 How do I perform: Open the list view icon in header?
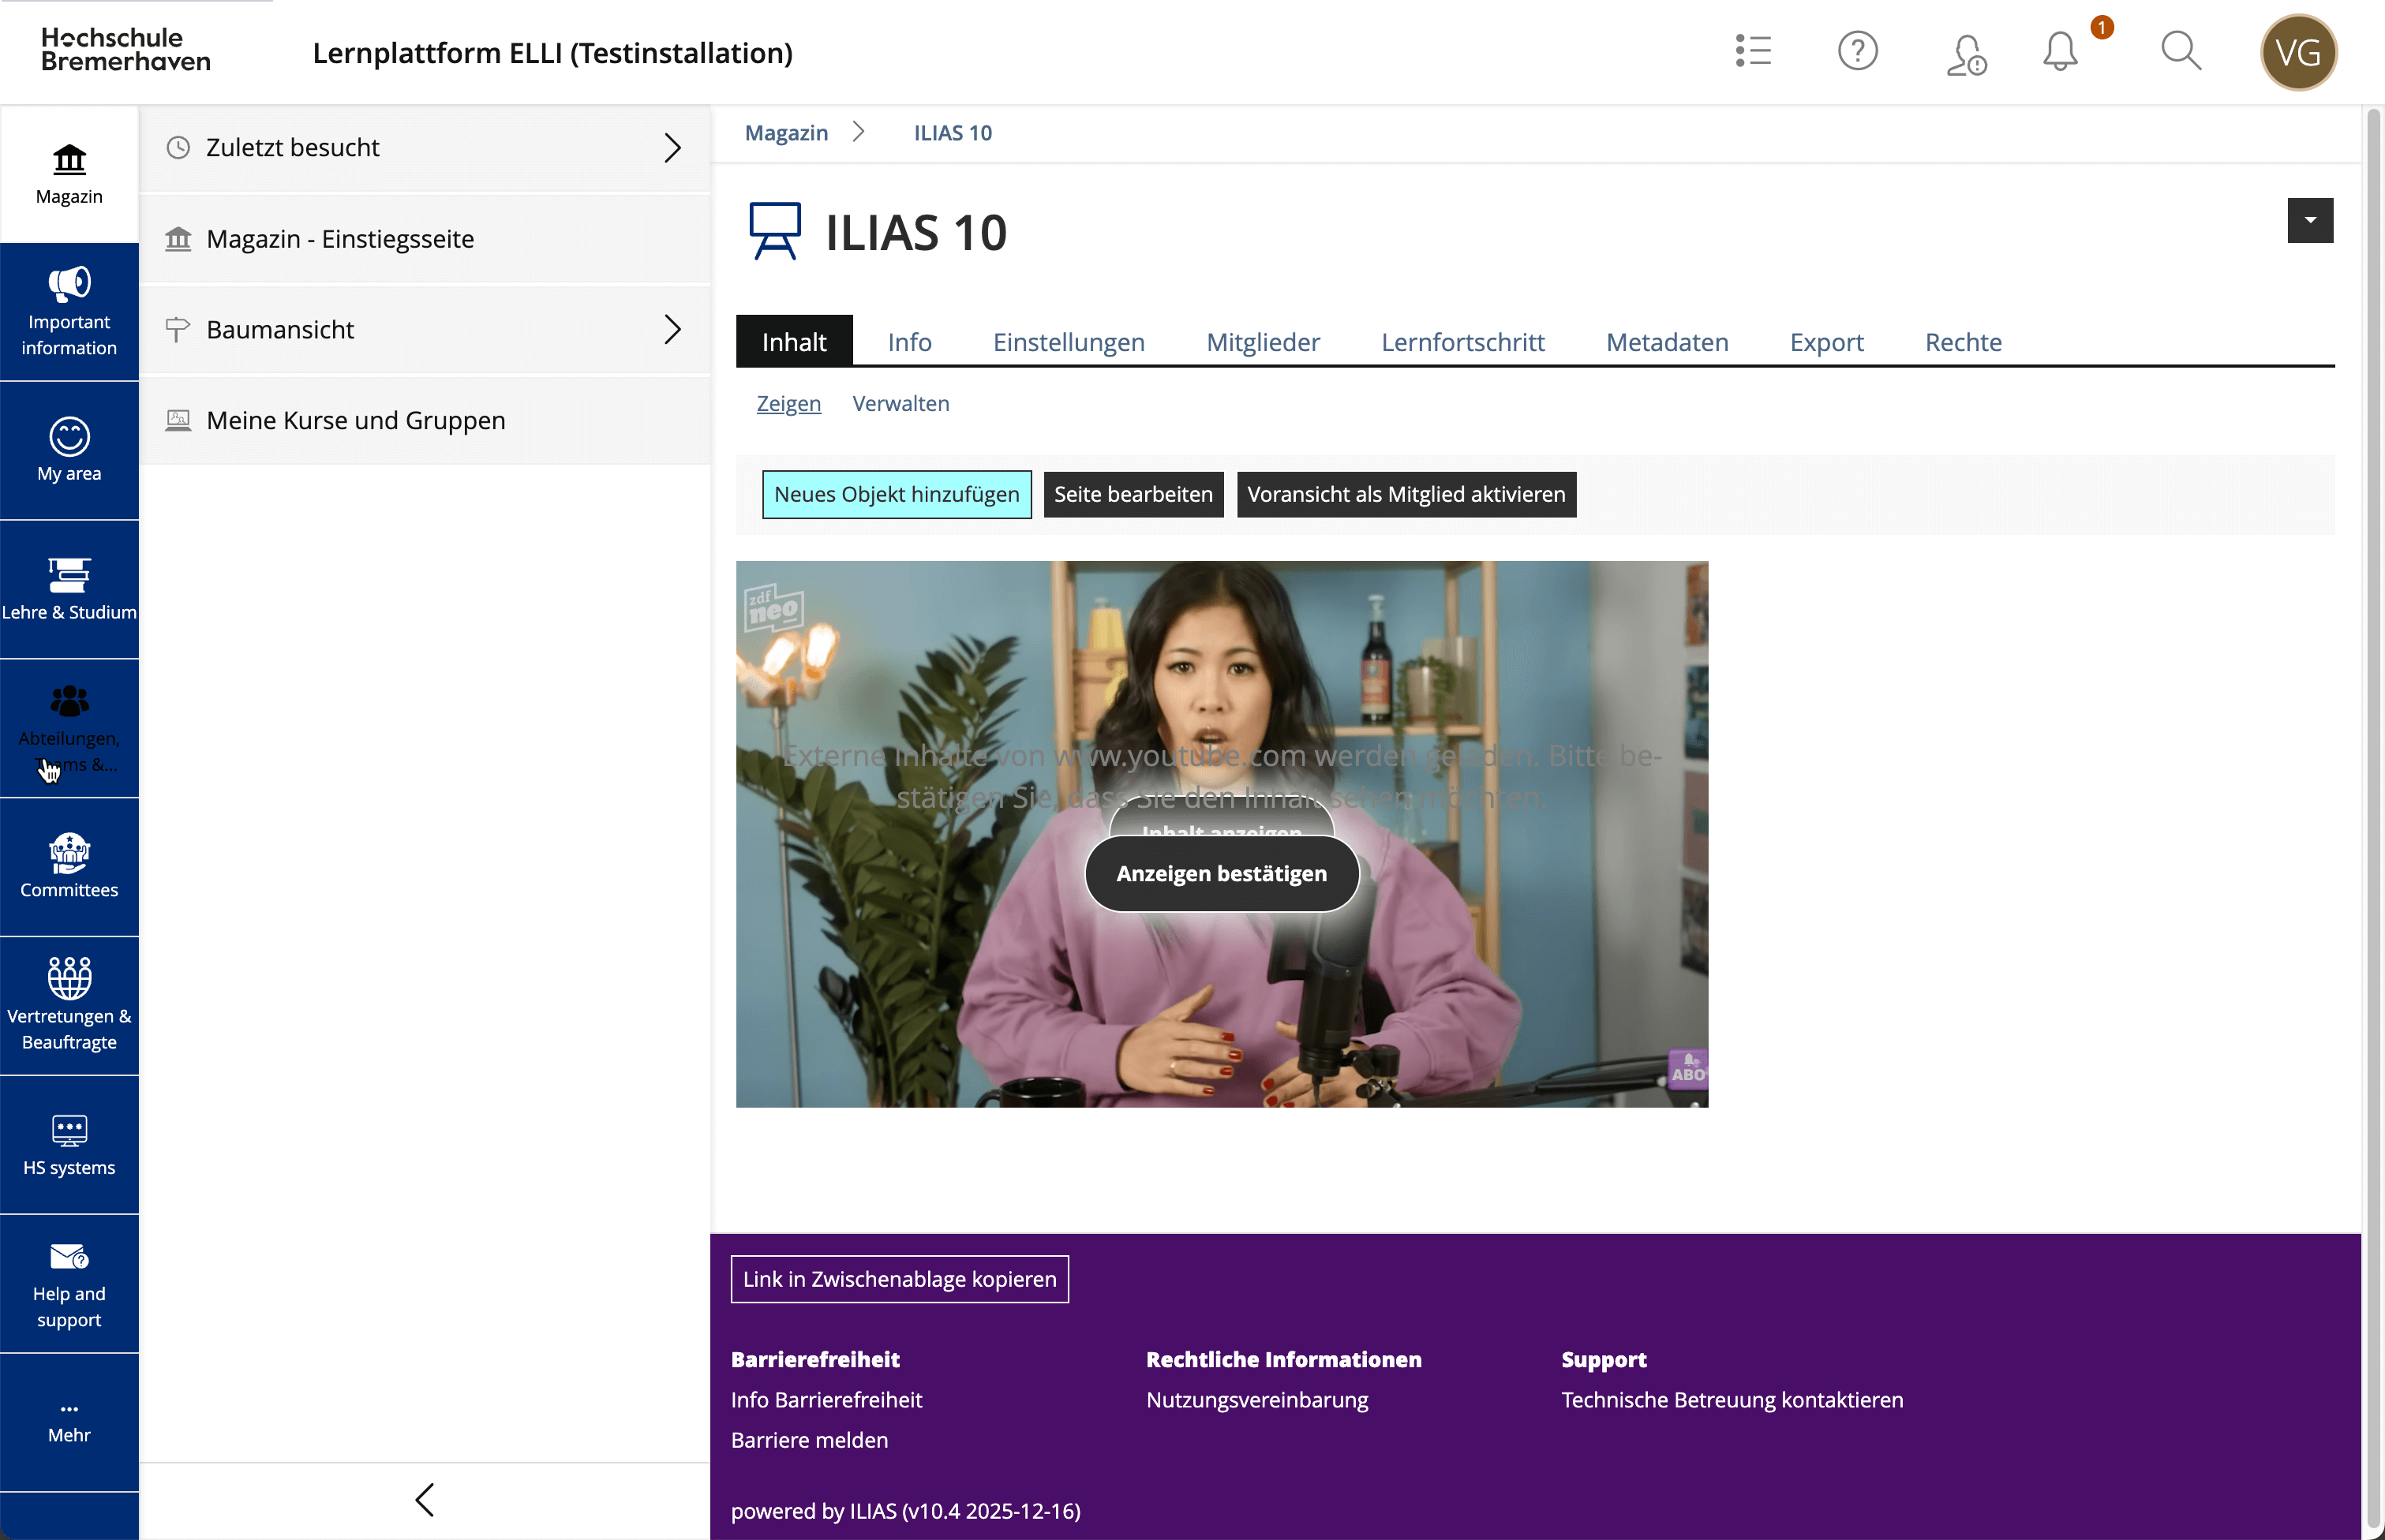tap(1753, 51)
